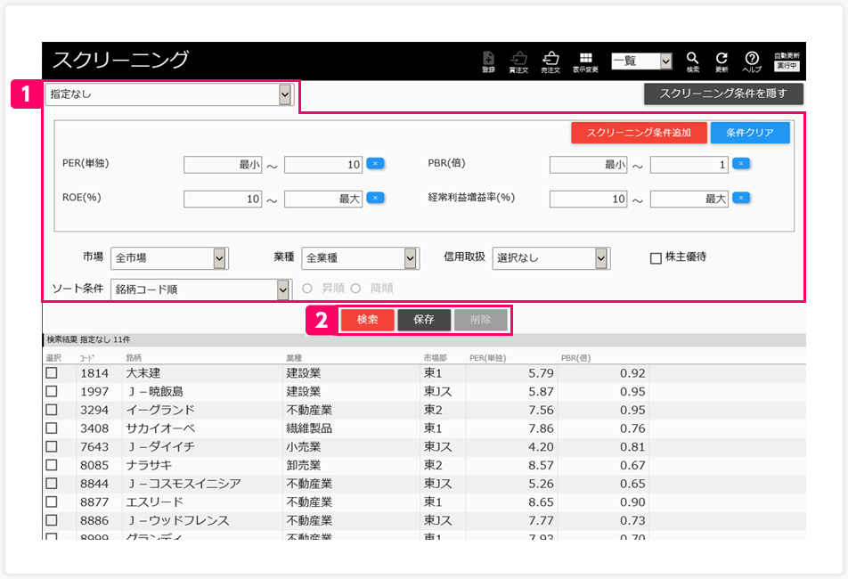Remove the PER(単独) condition with x
This screenshot has width=848, height=579.
[375, 163]
